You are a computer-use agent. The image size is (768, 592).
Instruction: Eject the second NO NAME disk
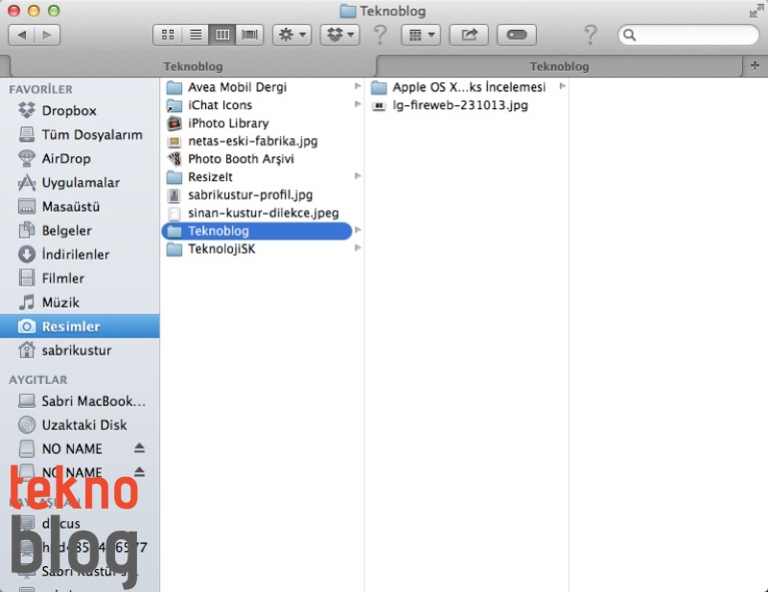point(139,471)
